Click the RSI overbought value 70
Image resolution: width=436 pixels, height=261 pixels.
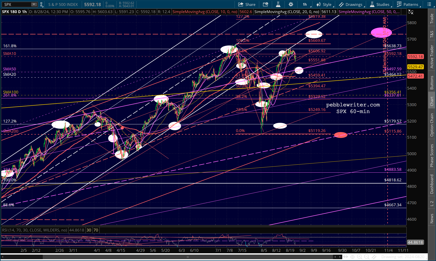[96, 230]
